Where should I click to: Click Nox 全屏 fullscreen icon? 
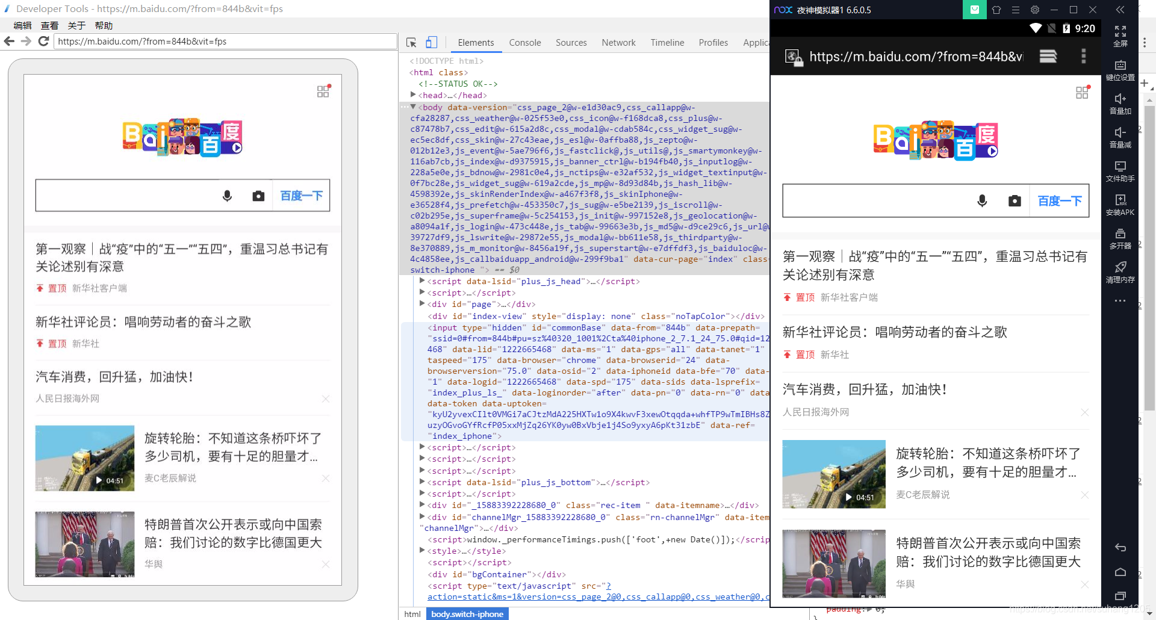point(1120,36)
